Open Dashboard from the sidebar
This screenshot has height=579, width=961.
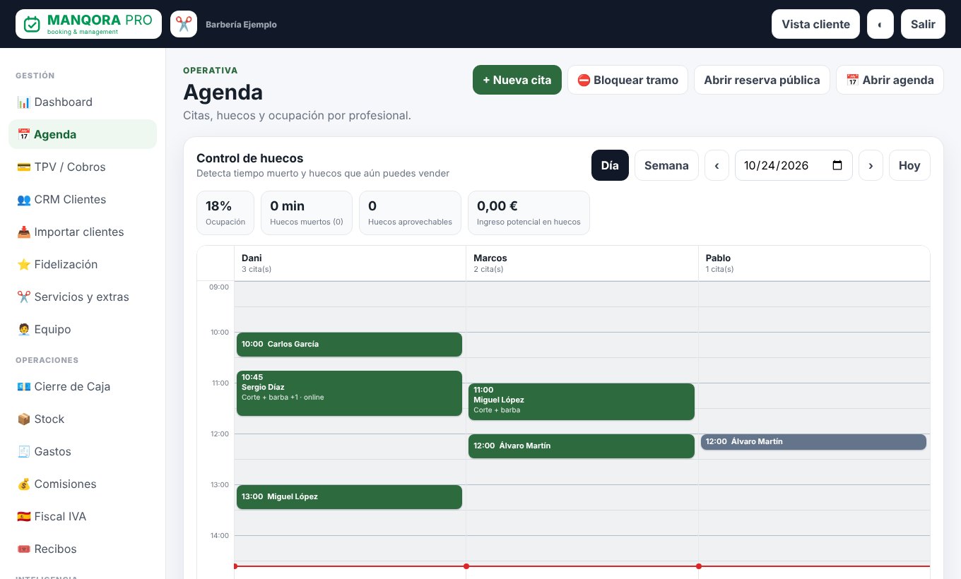(x=83, y=102)
